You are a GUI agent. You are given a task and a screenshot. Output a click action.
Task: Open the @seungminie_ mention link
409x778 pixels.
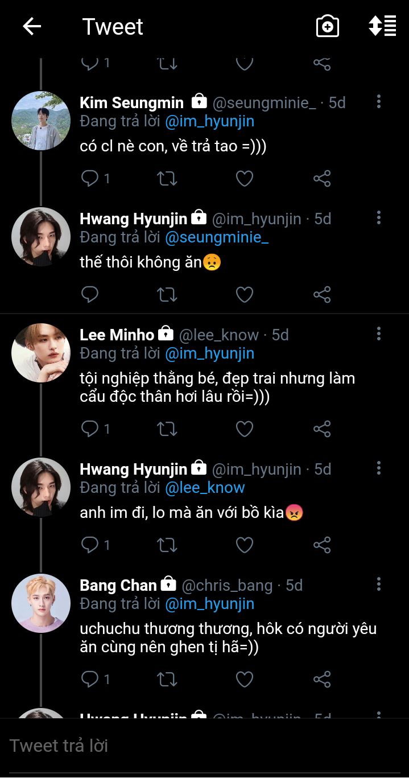(217, 237)
